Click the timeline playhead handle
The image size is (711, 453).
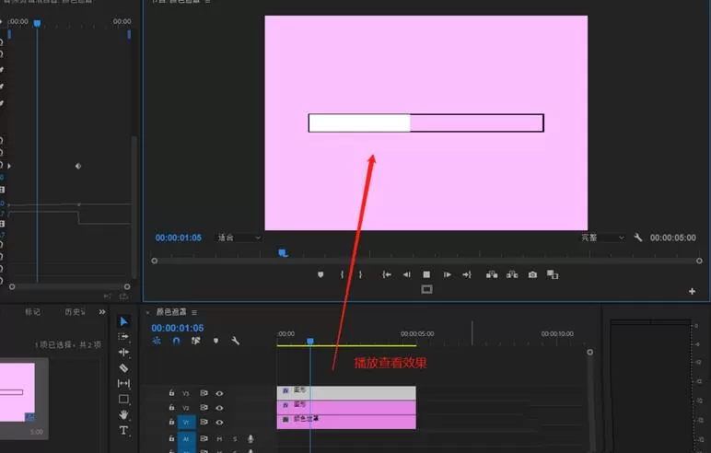pos(310,341)
